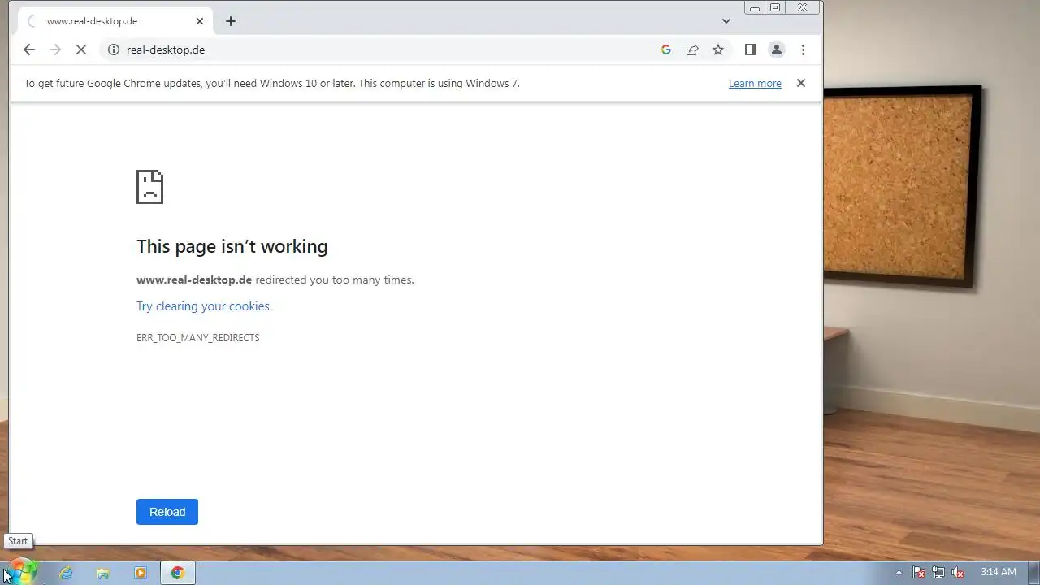The width and height of the screenshot is (1040, 585).
Task: Bookmark this tab with star icon
Action: click(x=718, y=50)
